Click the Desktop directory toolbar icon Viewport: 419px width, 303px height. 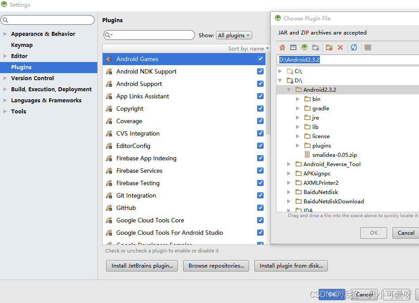(x=293, y=47)
